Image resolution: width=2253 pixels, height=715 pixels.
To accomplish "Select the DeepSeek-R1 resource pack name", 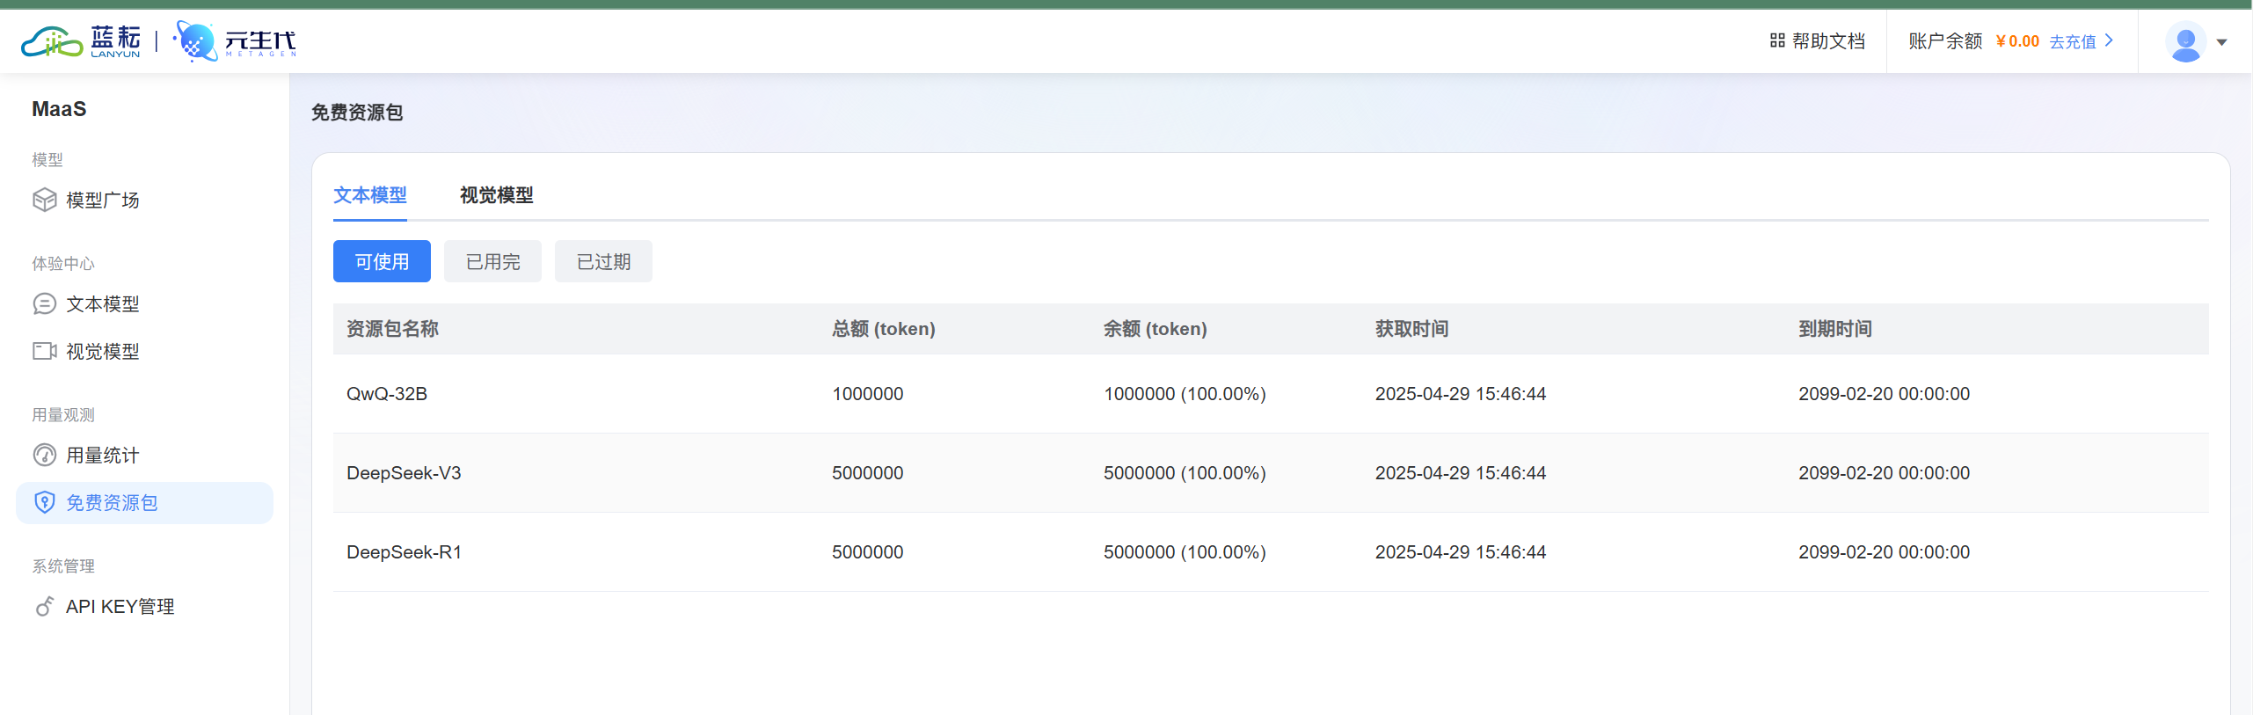I will point(404,552).
